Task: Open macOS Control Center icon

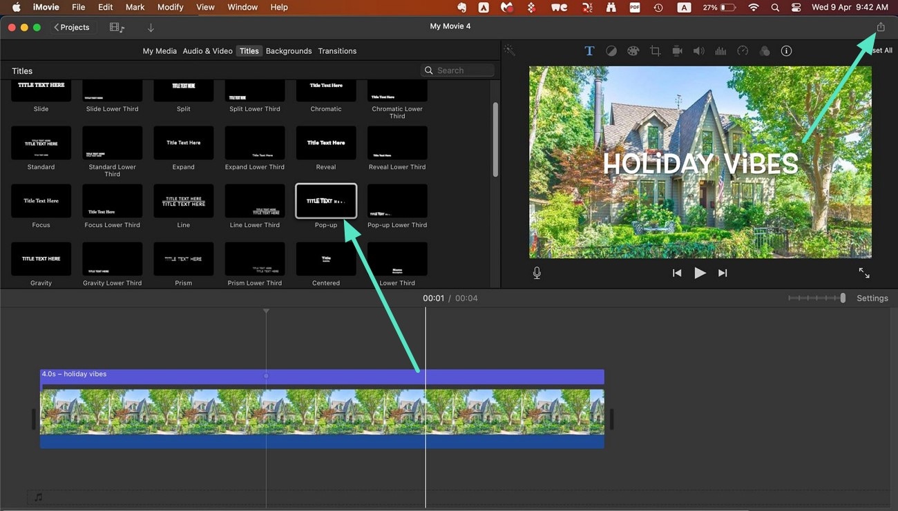Action: 796,8
